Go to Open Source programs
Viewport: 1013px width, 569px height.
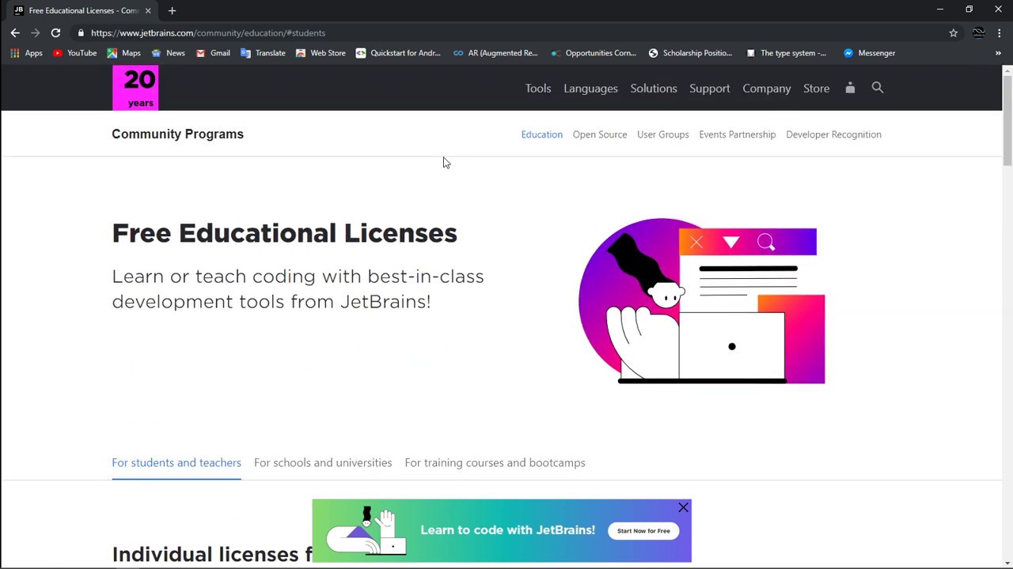pyautogui.click(x=599, y=134)
